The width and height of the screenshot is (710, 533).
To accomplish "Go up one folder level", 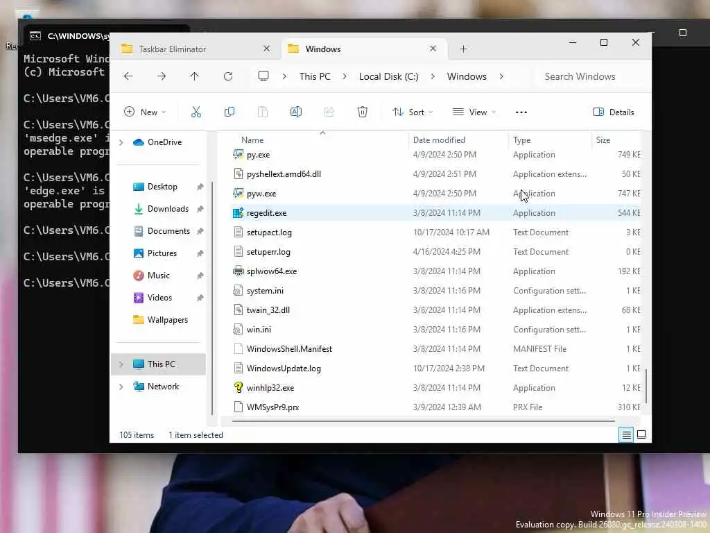I will (195, 76).
